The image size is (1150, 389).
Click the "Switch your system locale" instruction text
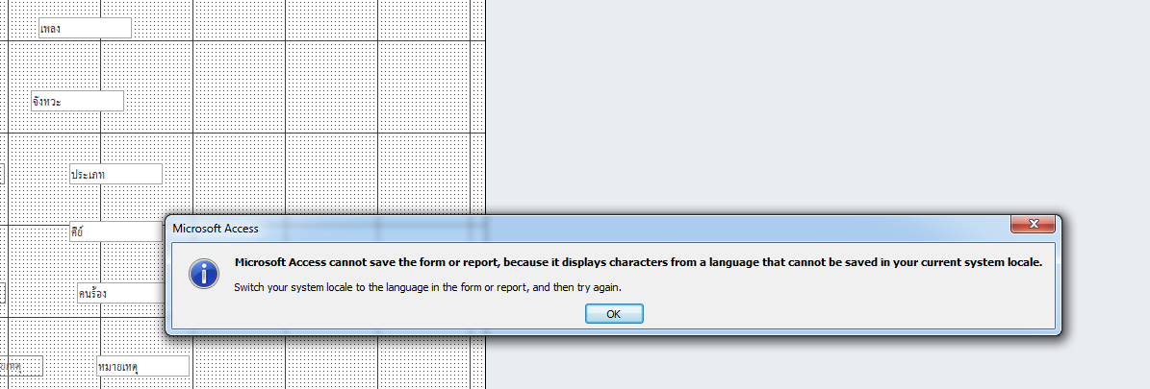coord(427,287)
